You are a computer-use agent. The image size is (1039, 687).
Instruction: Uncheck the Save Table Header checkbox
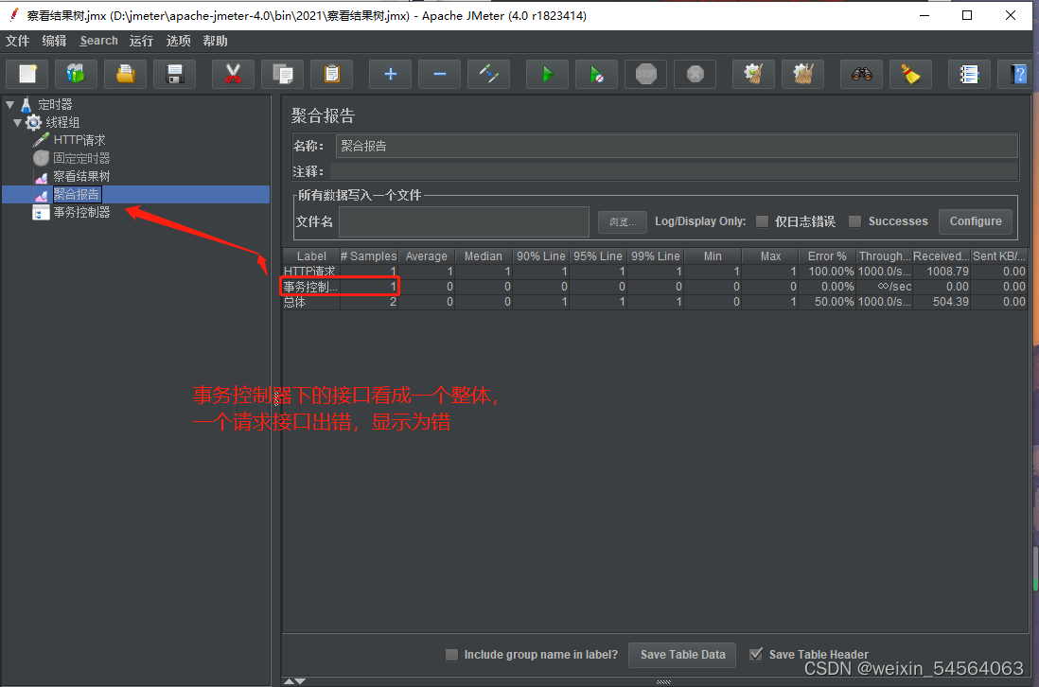coord(755,655)
